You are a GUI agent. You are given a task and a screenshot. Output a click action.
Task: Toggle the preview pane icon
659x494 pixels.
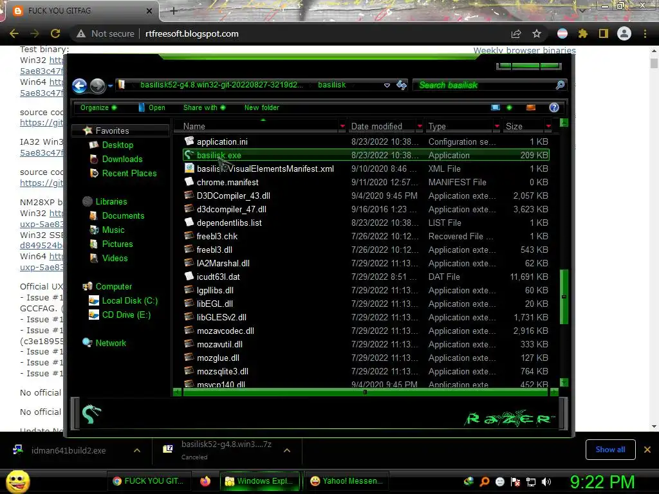(x=531, y=107)
